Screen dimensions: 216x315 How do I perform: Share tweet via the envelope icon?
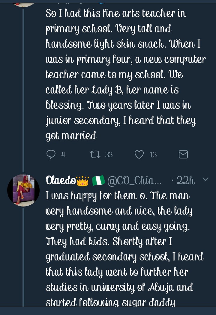[183, 154]
